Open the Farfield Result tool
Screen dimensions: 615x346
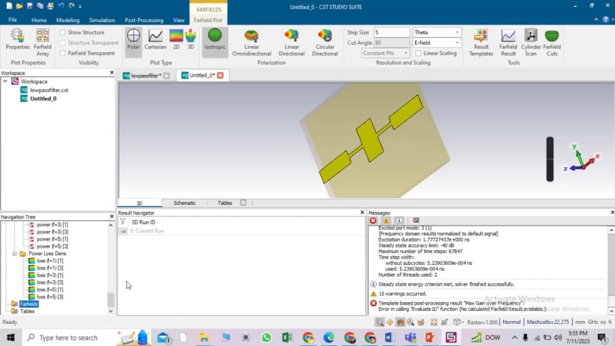(x=508, y=42)
